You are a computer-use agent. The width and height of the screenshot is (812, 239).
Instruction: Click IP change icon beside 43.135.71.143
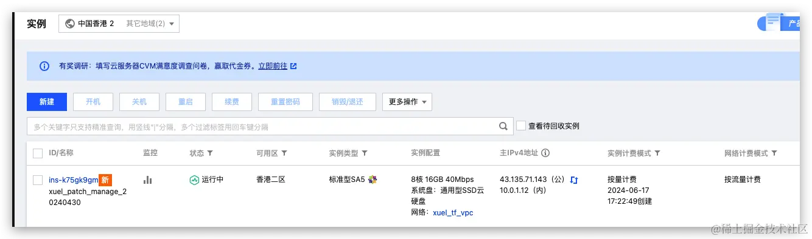tap(574, 180)
